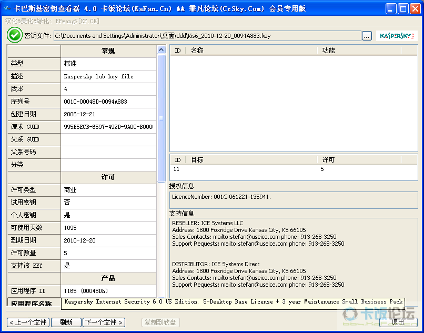Click the 目标 column header
The height and width of the screenshot is (333, 424).
pyautogui.click(x=251, y=160)
